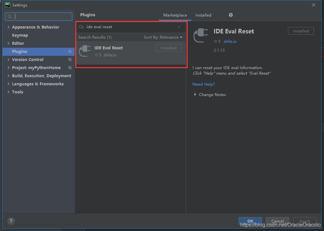Click the copy icon beside Project: myPythonHome

pos(70,68)
